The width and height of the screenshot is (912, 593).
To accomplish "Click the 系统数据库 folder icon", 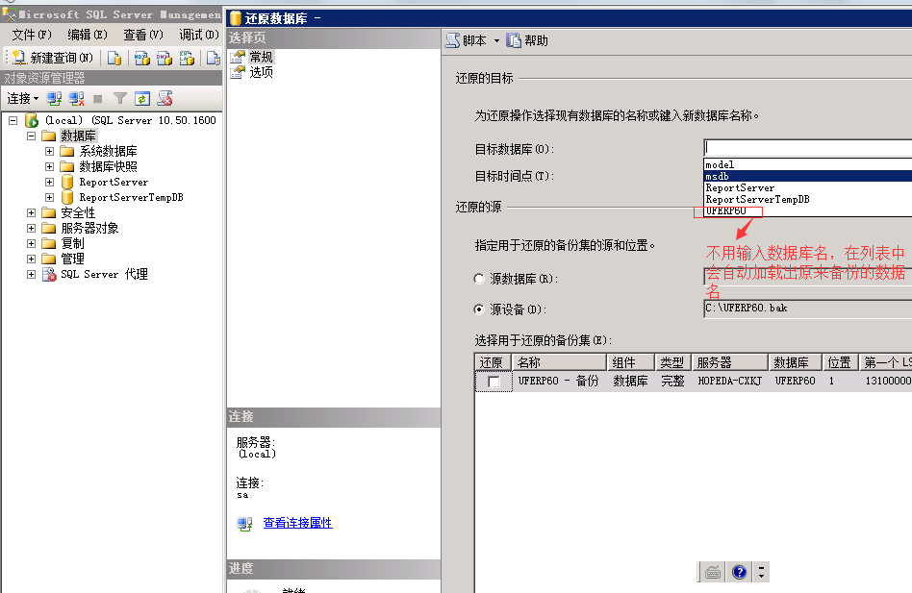I will point(67,151).
